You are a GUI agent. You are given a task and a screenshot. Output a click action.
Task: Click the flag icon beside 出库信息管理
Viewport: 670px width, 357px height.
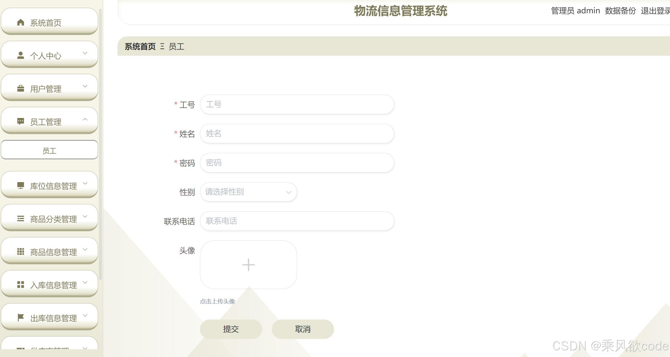pyautogui.click(x=21, y=317)
